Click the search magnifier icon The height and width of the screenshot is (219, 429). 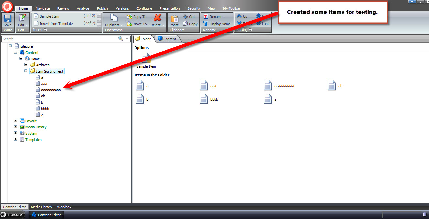click(120, 39)
